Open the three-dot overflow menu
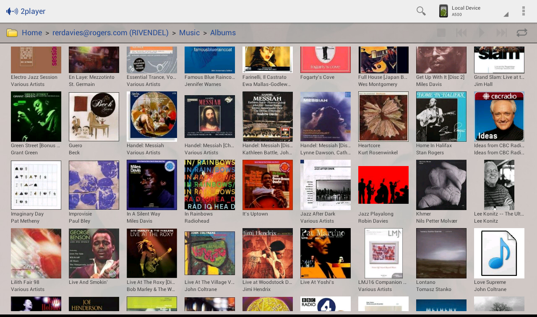 click(523, 10)
